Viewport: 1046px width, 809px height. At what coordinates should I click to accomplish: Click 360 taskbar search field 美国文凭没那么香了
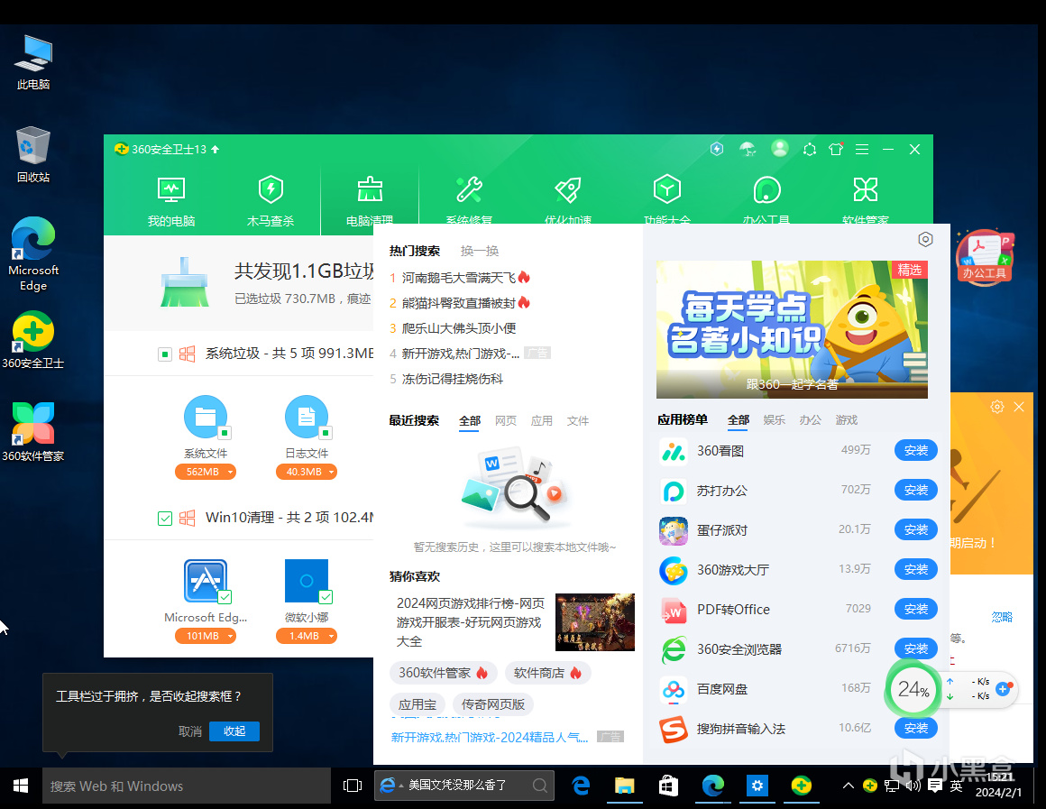(464, 786)
